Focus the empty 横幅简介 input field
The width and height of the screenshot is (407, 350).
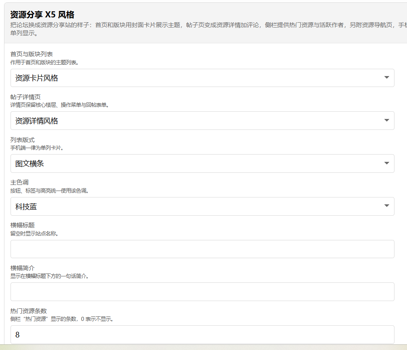coord(202,292)
